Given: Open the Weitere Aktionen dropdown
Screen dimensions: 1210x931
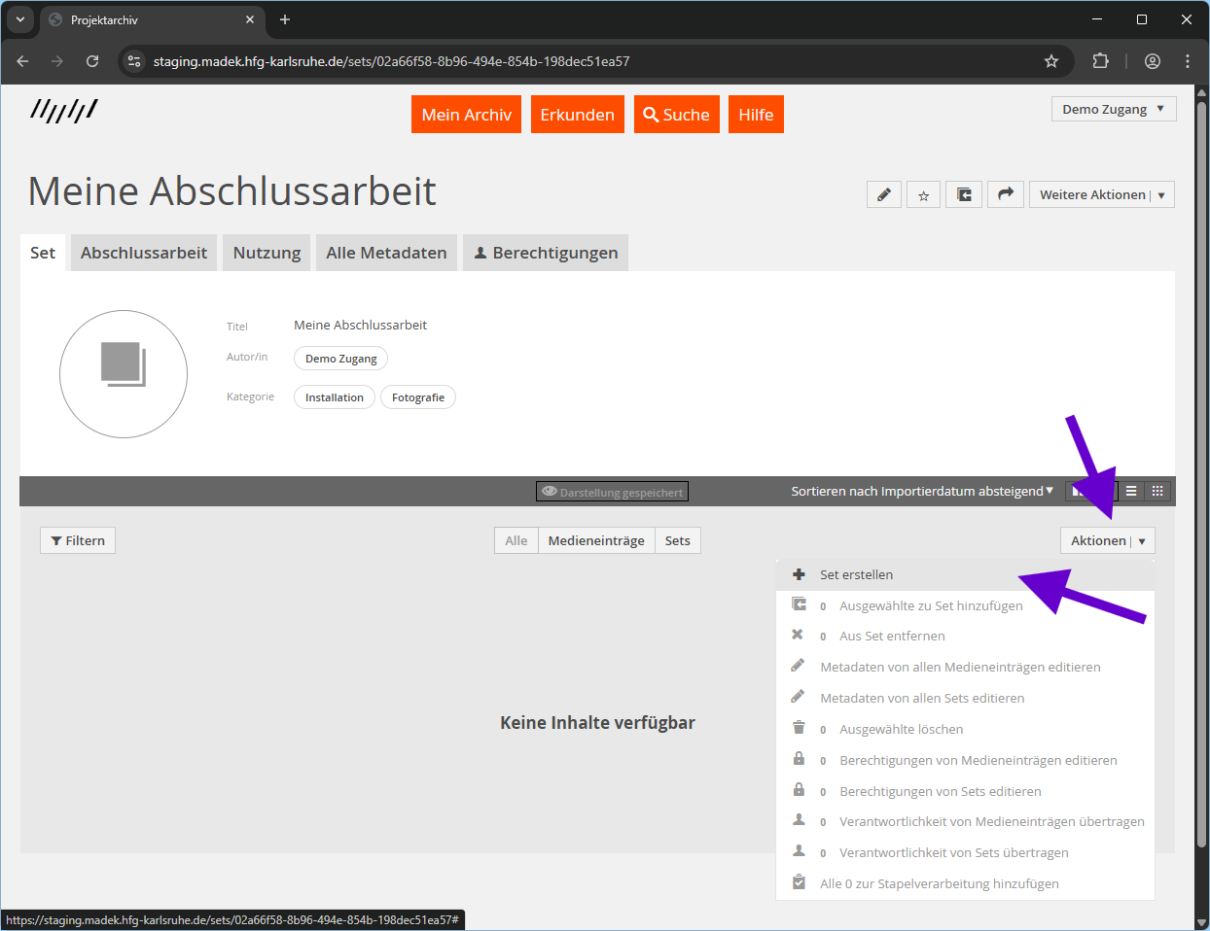Looking at the screenshot, I should click(x=1101, y=194).
